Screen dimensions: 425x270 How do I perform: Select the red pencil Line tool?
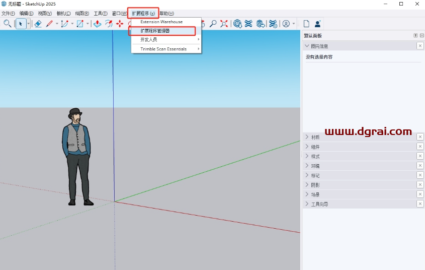click(x=49, y=24)
